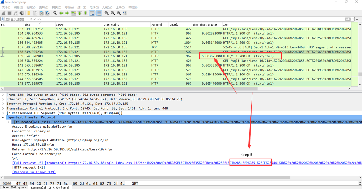363x189 pixels.
Task: Jump to the first packet
Action: (80, 13)
